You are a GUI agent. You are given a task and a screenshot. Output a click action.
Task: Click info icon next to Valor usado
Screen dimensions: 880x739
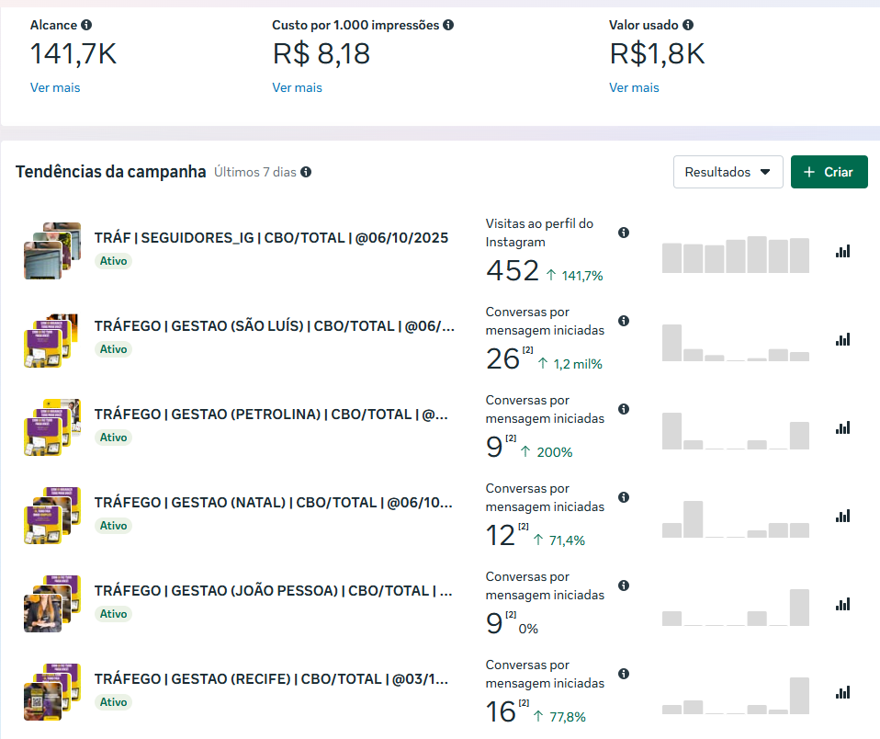point(688,26)
